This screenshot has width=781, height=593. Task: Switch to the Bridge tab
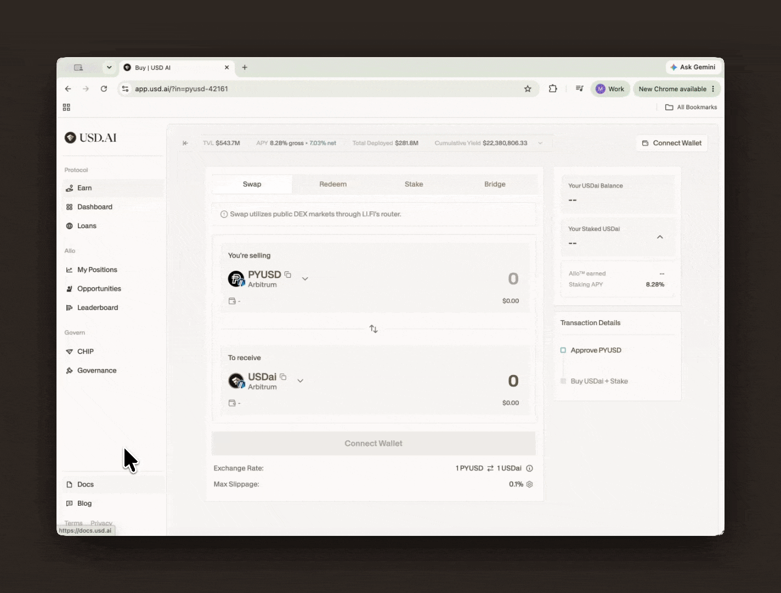(495, 184)
